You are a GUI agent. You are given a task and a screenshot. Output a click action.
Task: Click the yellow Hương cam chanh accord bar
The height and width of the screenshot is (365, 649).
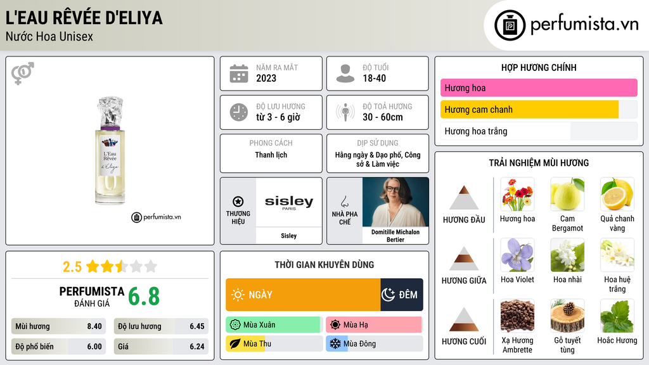coord(539,109)
